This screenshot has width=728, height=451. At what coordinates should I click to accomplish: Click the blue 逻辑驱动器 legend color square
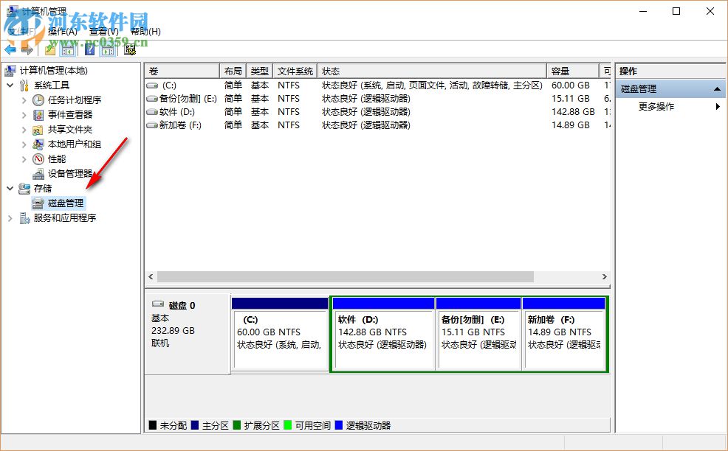[340, 425]
